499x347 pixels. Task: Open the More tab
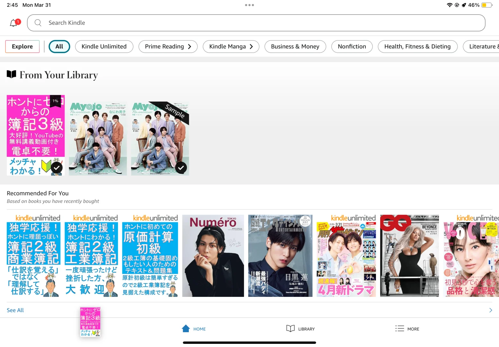coord(407,329)
